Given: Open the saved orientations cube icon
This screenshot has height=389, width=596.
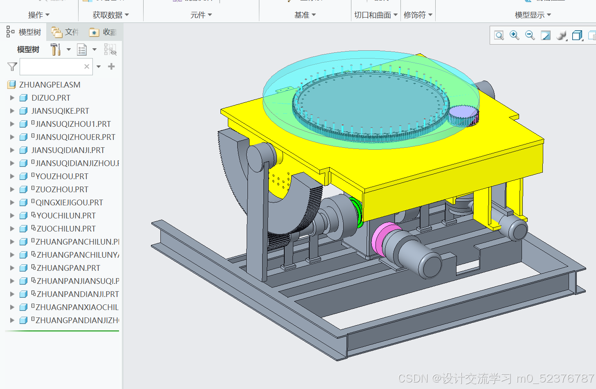Looking at the screenshot, I should 577,35.
